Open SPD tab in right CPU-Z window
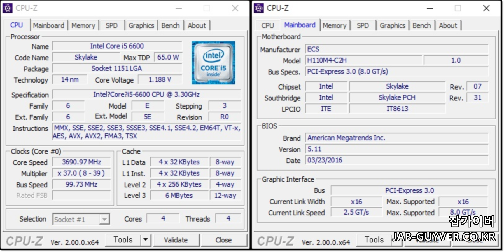 pyautogui.click(x=363, y=25)
